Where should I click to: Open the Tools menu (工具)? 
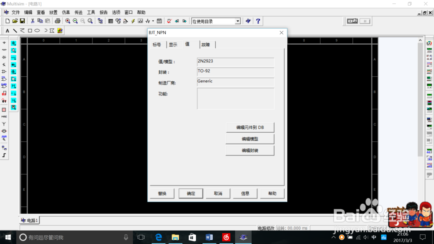click(x=91, y=13)
